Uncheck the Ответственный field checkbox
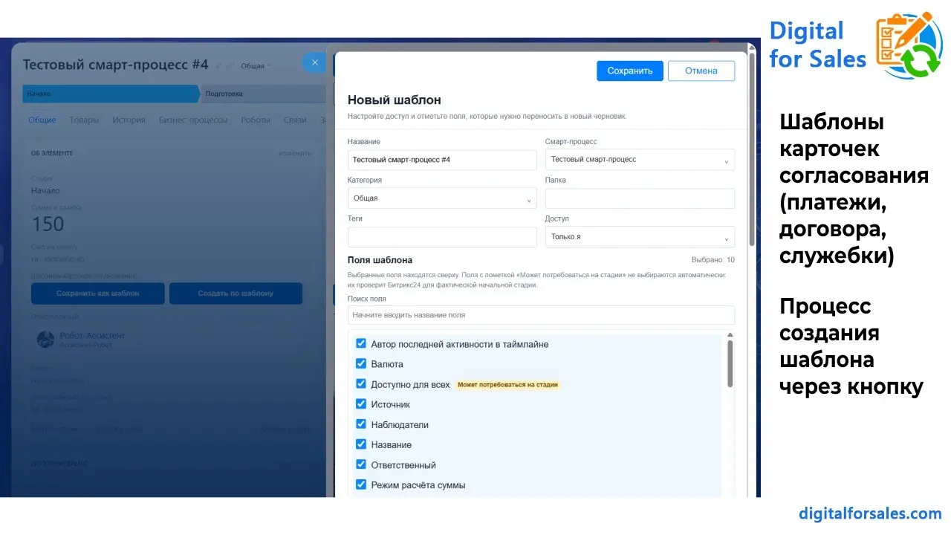The image size is (951, 535). [361, 464]
